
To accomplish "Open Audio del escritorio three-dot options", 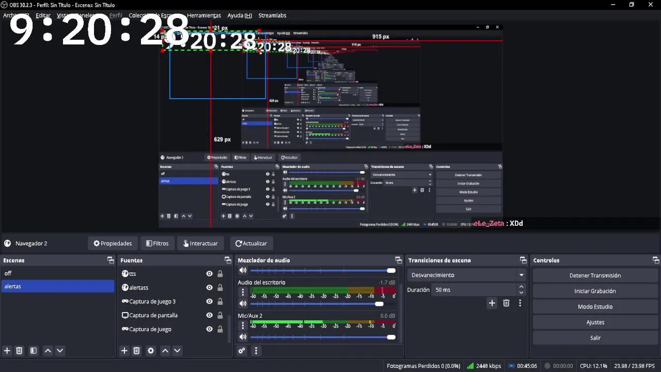I will tap(243, 292).
